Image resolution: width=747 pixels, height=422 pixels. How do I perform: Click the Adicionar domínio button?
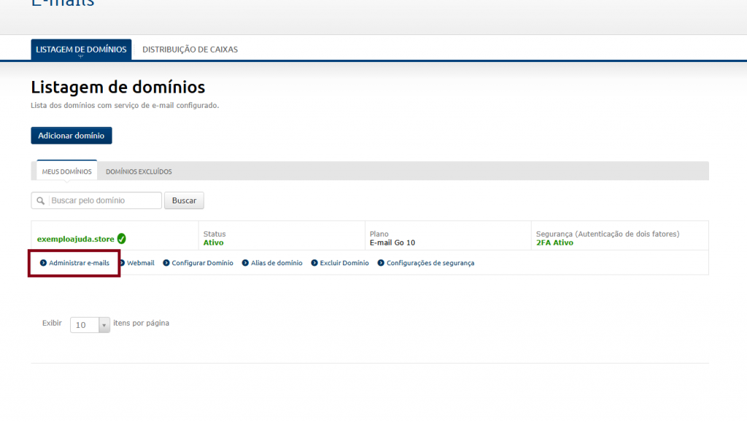coord(71,136)
